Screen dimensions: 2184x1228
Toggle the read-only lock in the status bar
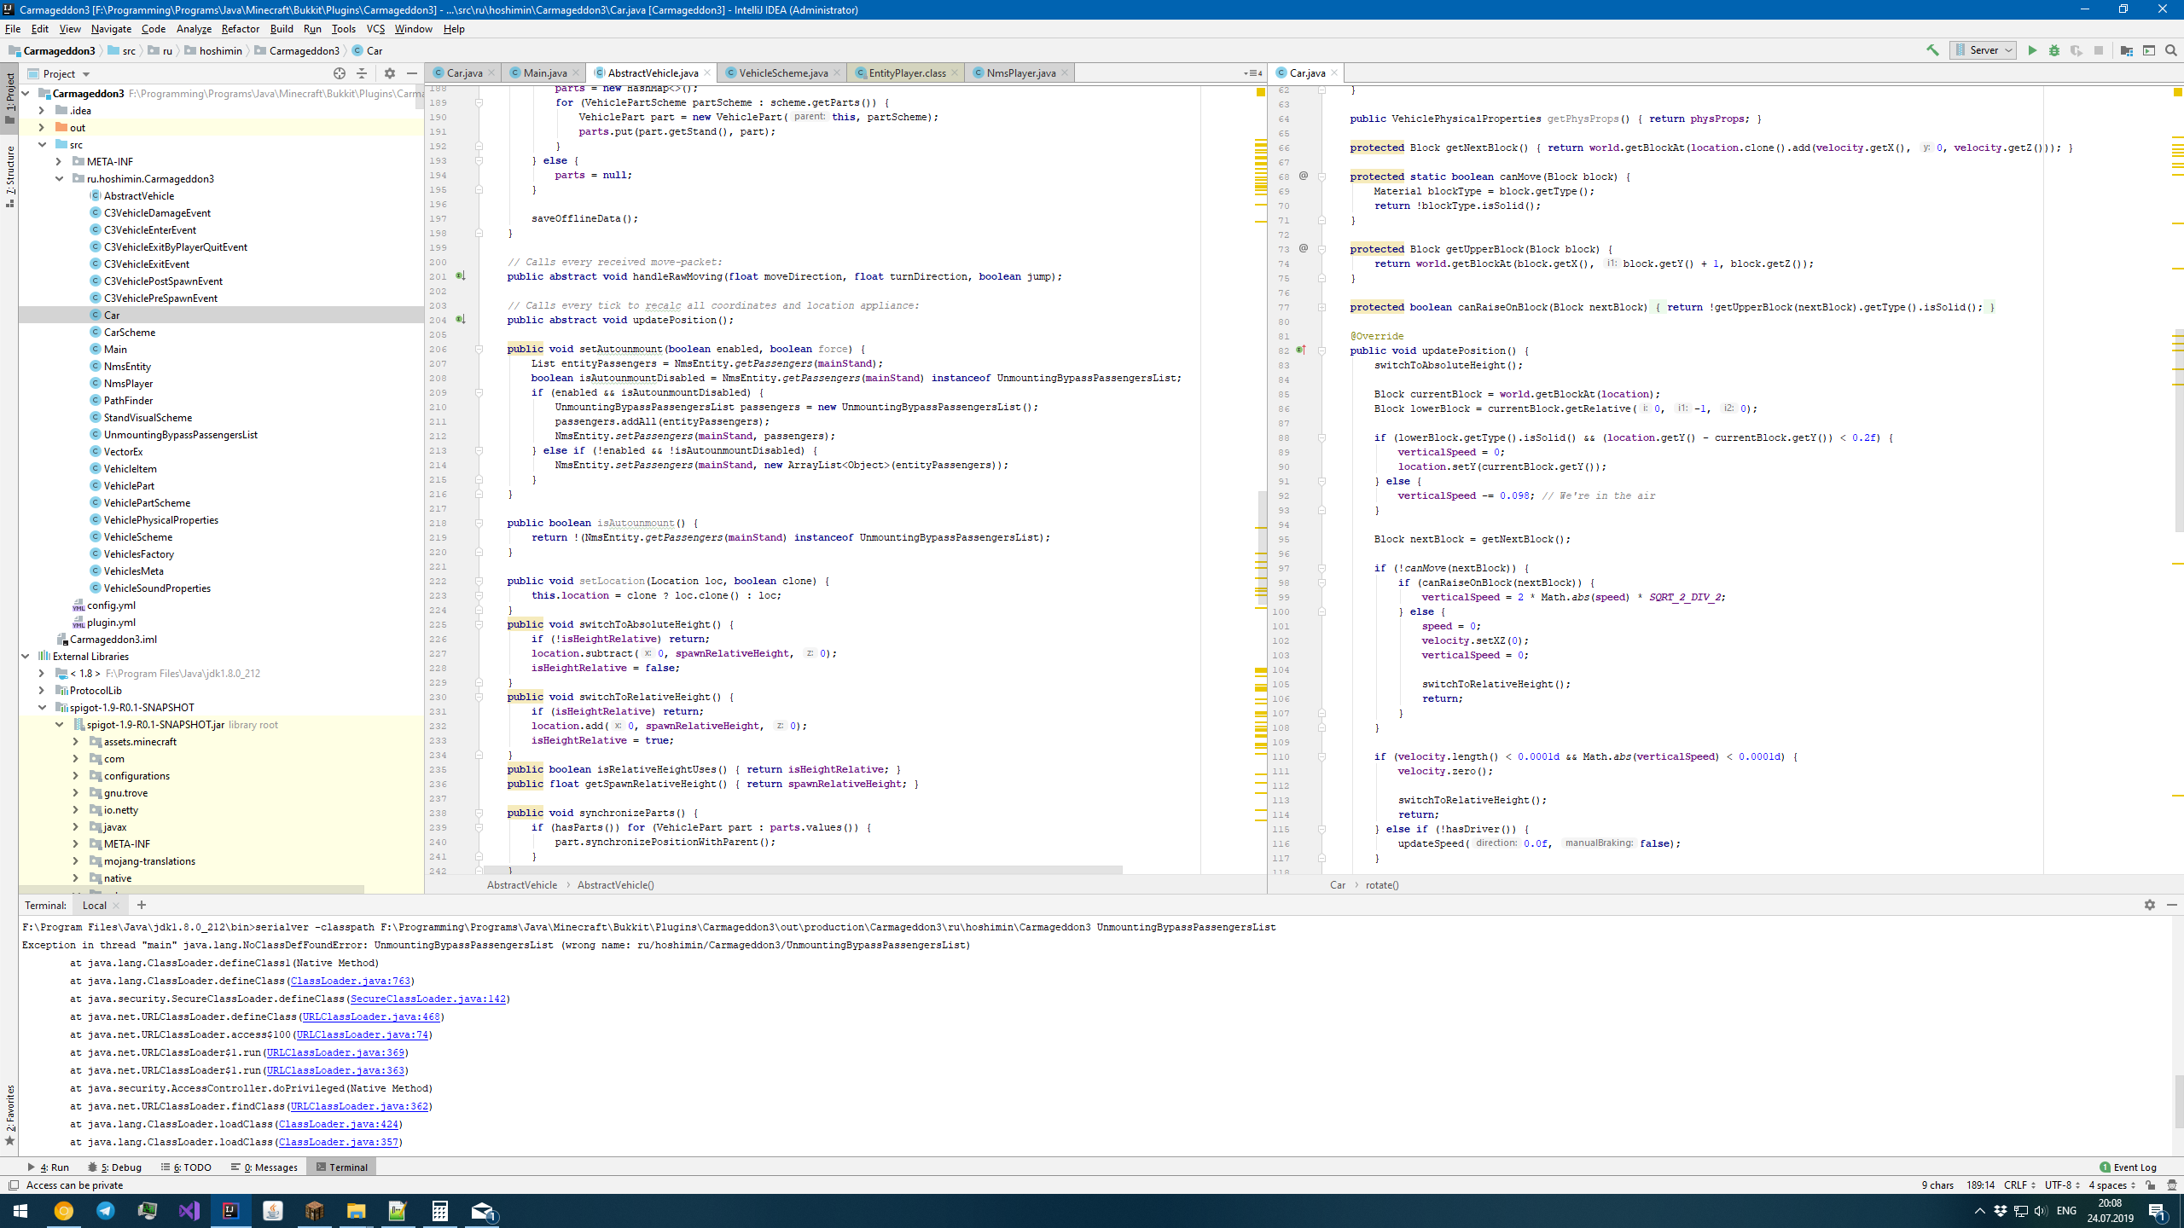(x=2150, y=1185)
